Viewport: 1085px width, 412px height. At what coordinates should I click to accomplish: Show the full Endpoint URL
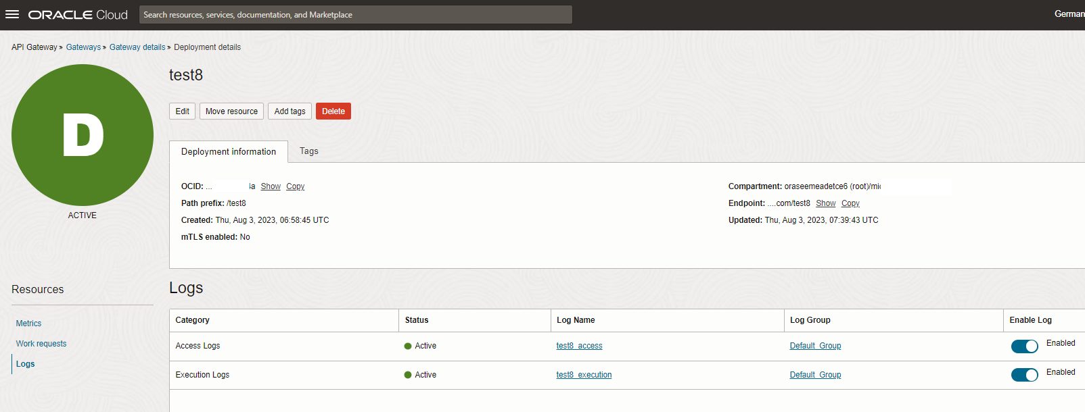click(x=826, y=203)
